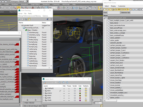The image size is (143, 107).
Task: Click the Align tool icon in main toolbar
Action: [81, 8]
